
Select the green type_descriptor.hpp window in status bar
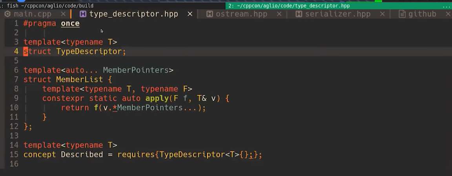(x=289, y=5)
